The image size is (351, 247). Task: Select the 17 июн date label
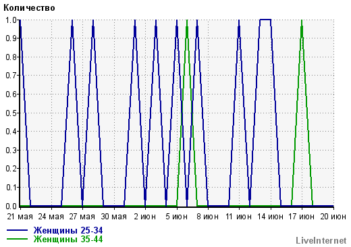[x=302, y=217]
